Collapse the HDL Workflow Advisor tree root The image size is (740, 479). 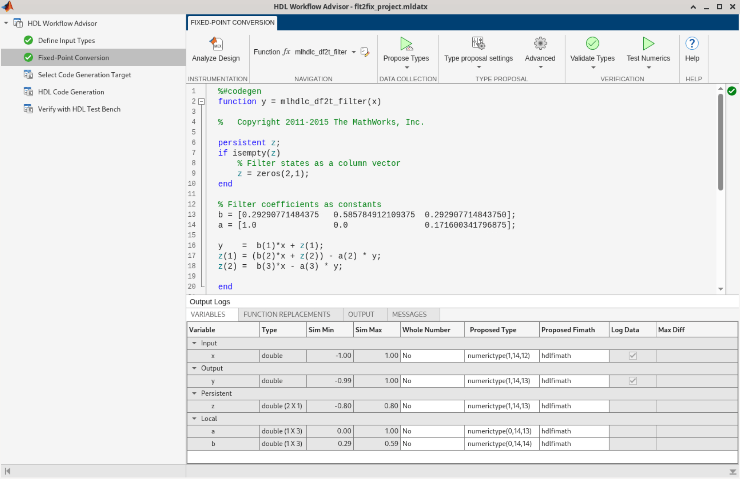pos(6,23)
